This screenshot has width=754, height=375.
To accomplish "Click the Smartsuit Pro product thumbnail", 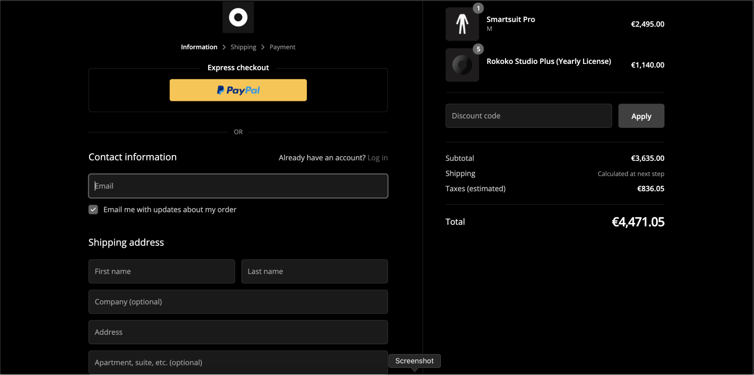I will tap(462, 24).
